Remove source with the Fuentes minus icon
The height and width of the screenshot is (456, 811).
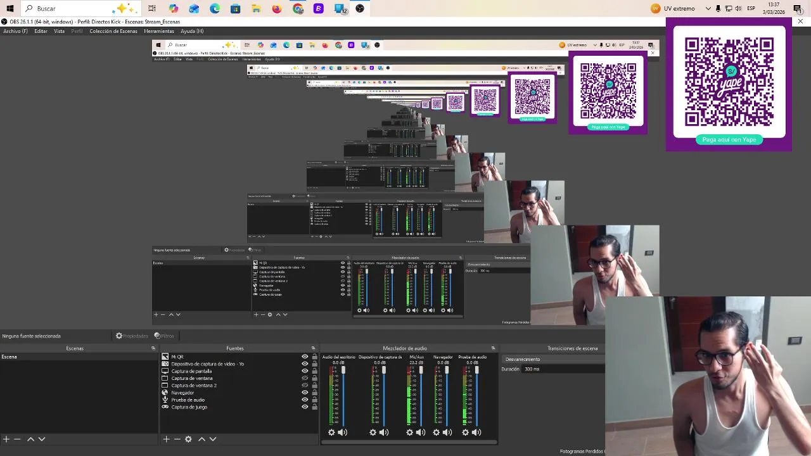click(177, 439)
